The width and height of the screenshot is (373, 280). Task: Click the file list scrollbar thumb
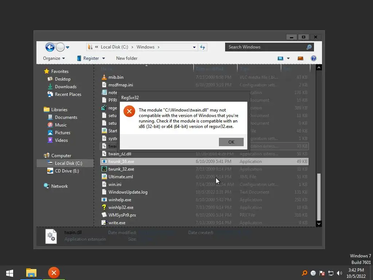click(x=319, y=197)
